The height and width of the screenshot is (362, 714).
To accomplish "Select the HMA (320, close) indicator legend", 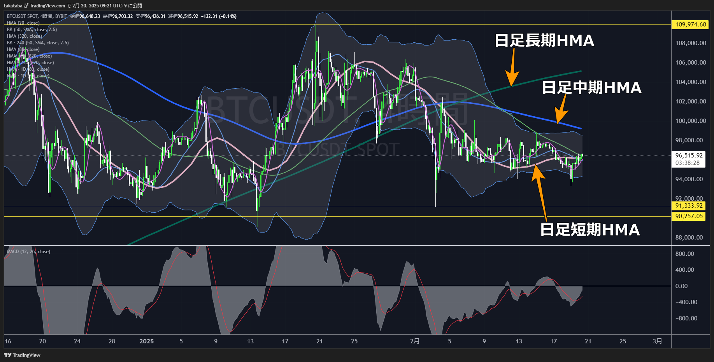I will pos(24,36).
